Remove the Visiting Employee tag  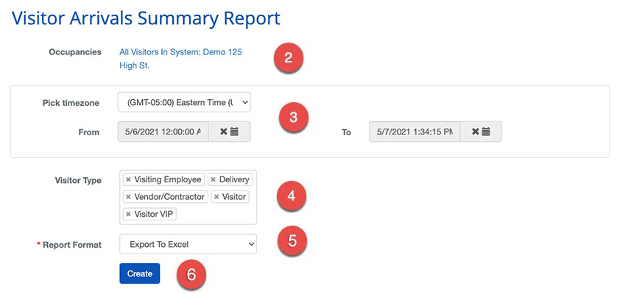128,179
